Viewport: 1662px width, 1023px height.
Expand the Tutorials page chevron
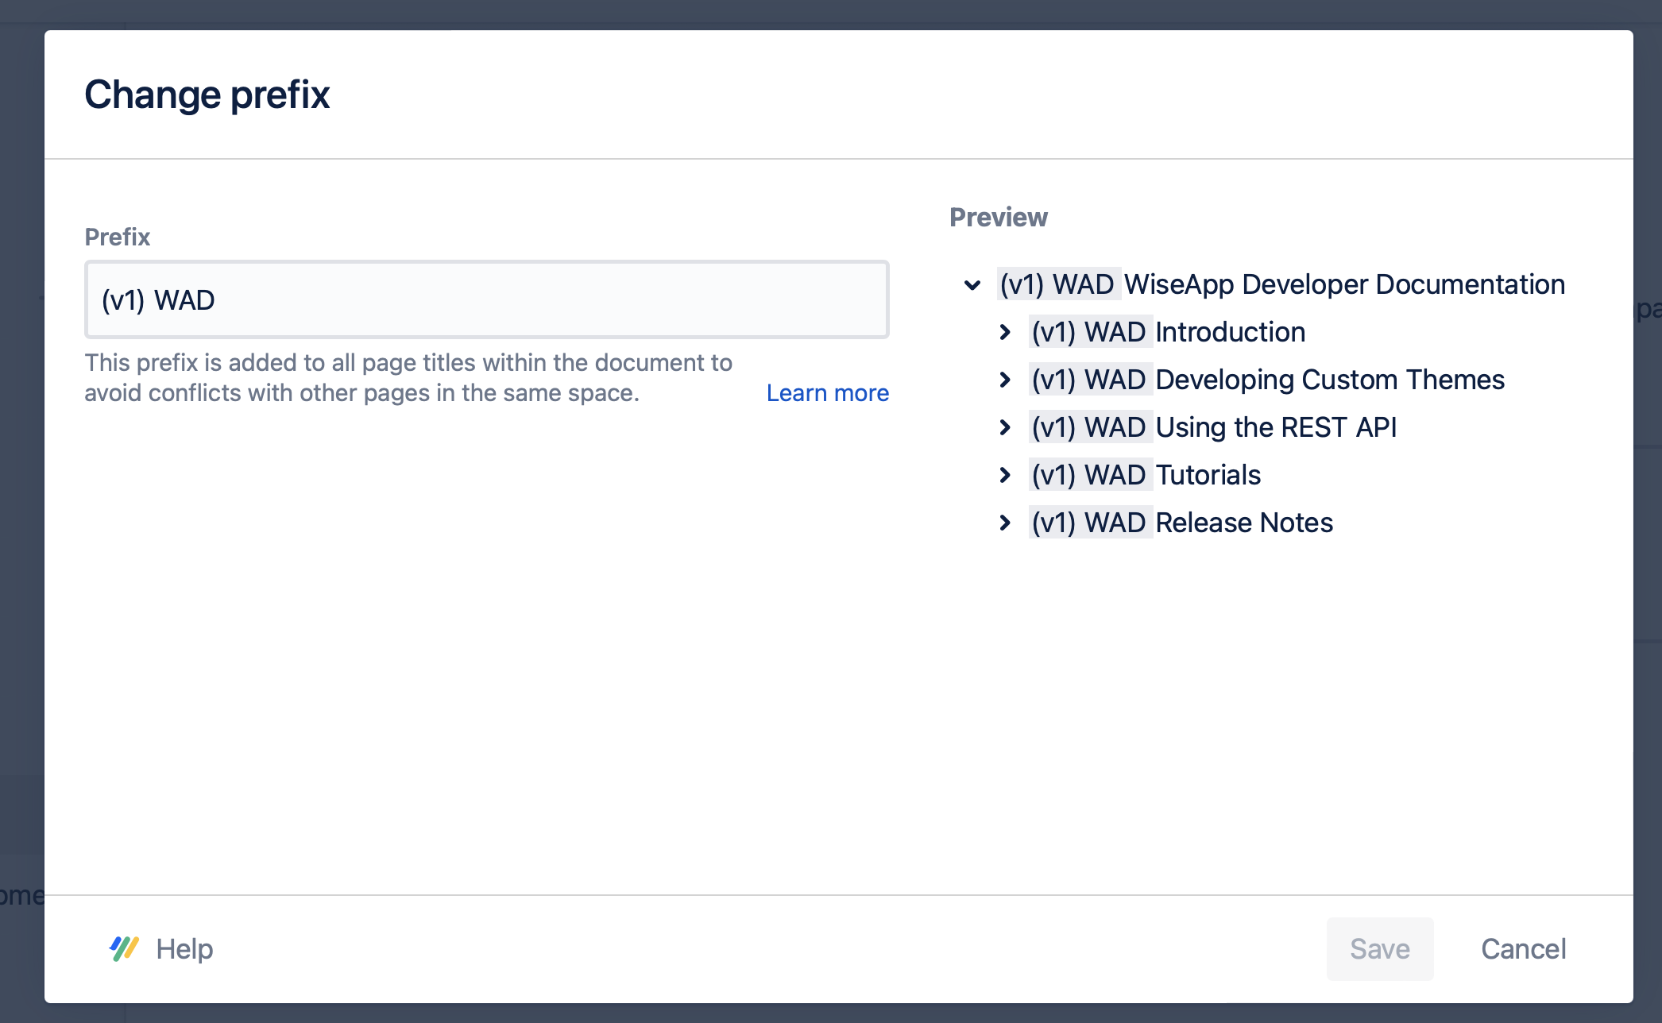click(x=1005, y=476)
